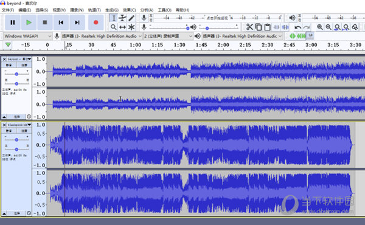This screenshot has height=225, width=365.
Task: Copy selection with the Copy icon
Action: tap(259, 27)
